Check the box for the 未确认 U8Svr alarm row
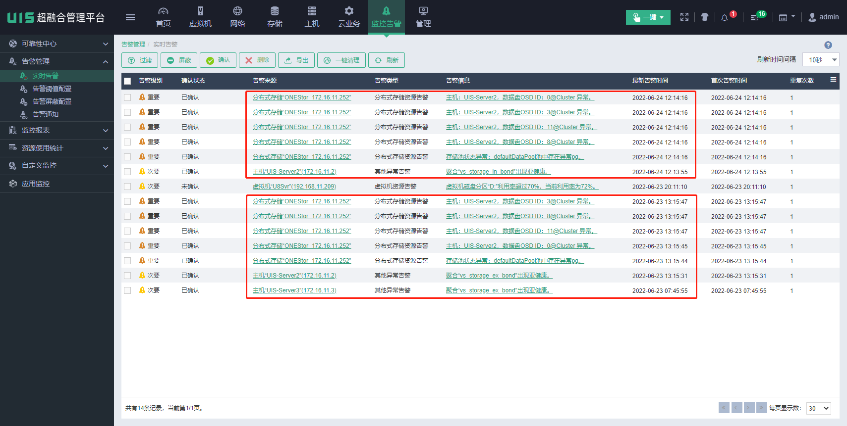 pos(127,187)
